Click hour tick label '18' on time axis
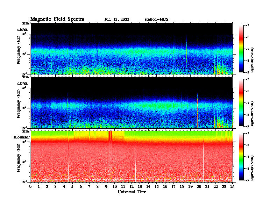Screen dimensions: 277x214 [x=182, y=186]
